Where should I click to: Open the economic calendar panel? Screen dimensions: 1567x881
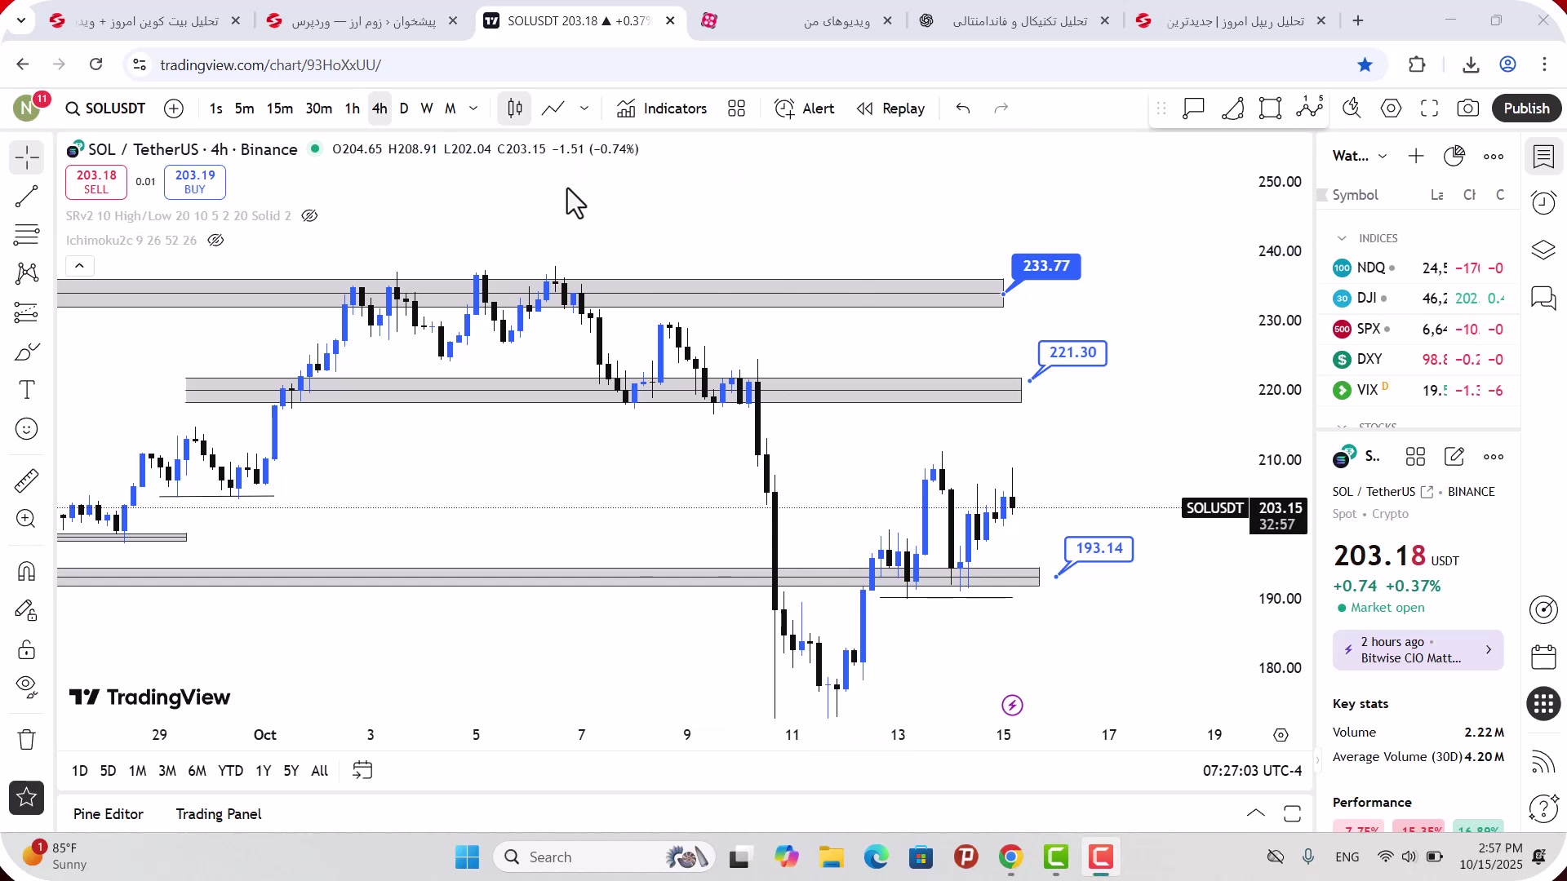[1543, 657]
